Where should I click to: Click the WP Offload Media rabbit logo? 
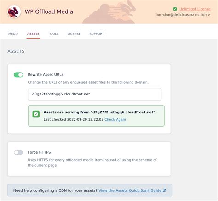[14, 11]
